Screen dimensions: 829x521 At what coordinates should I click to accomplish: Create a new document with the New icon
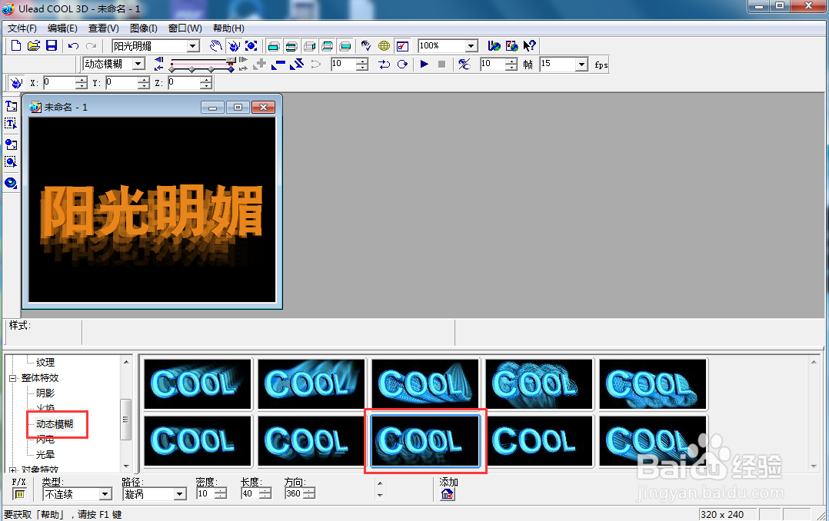click(x=16, y=46)
